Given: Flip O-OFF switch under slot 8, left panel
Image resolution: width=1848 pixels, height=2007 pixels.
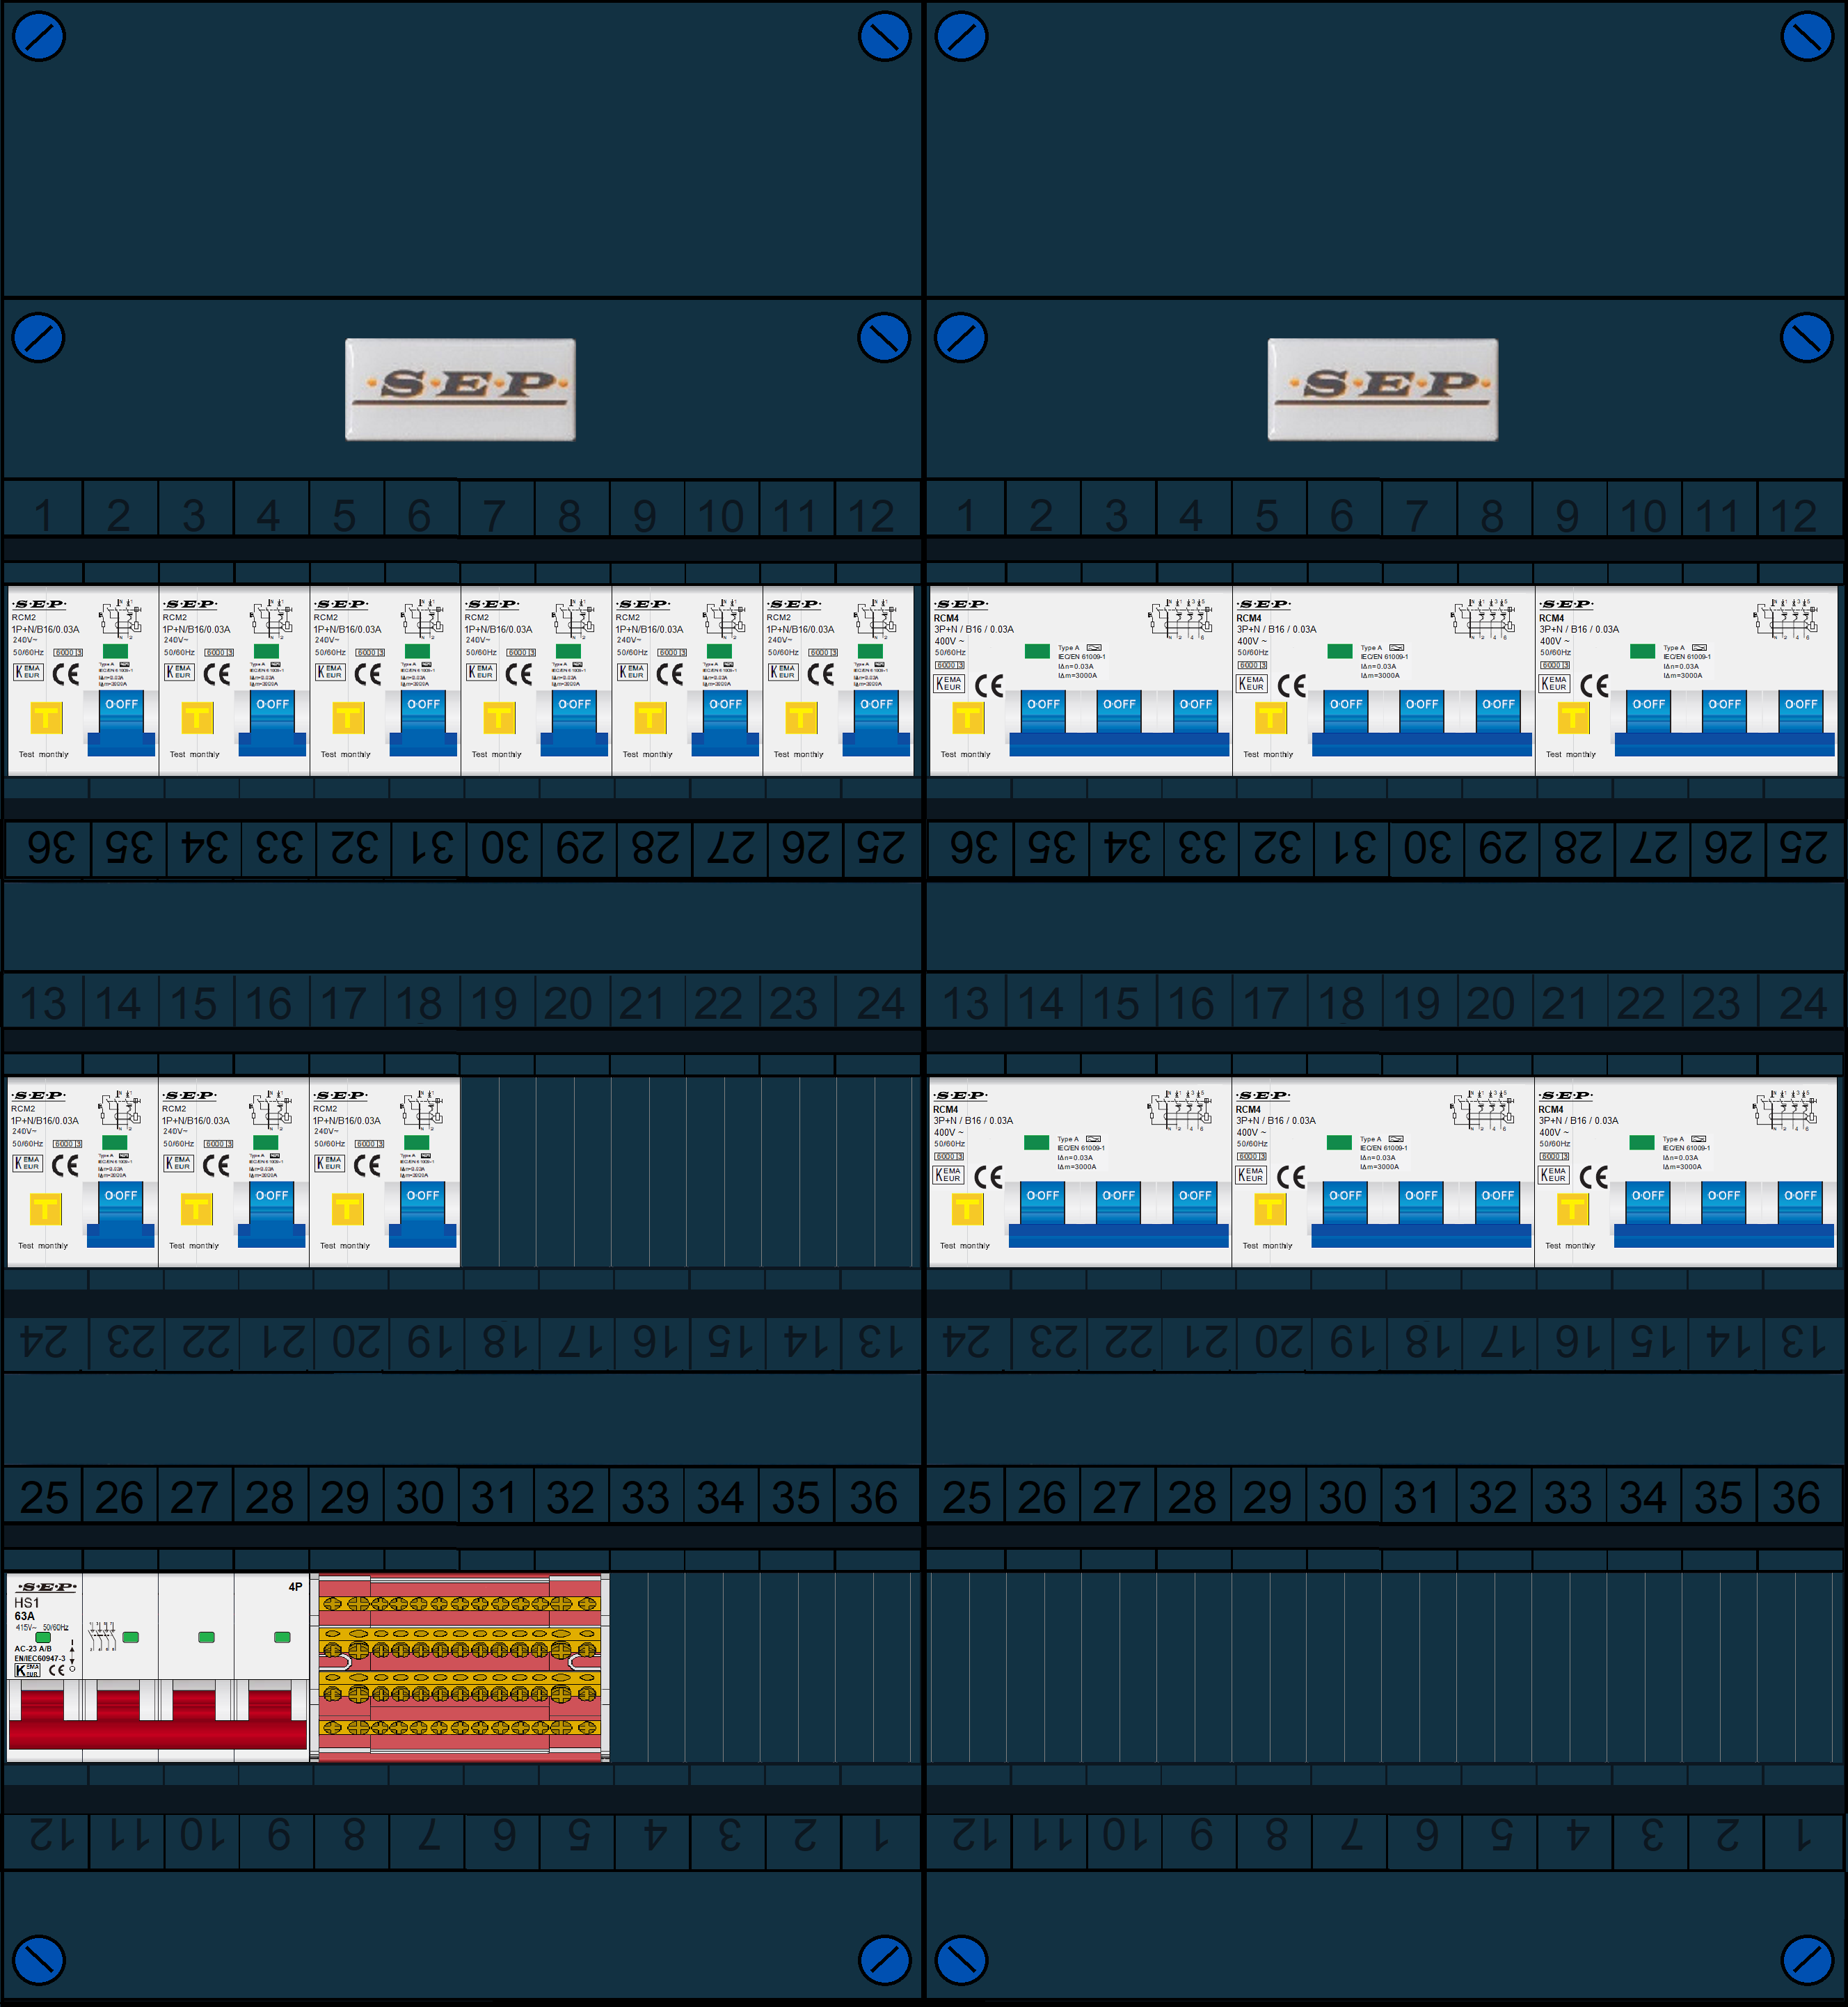Looking at the screenshot, I should (574, 722).
